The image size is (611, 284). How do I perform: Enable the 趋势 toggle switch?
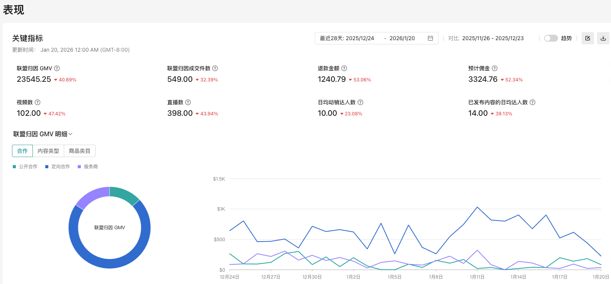tap(551, 38)
